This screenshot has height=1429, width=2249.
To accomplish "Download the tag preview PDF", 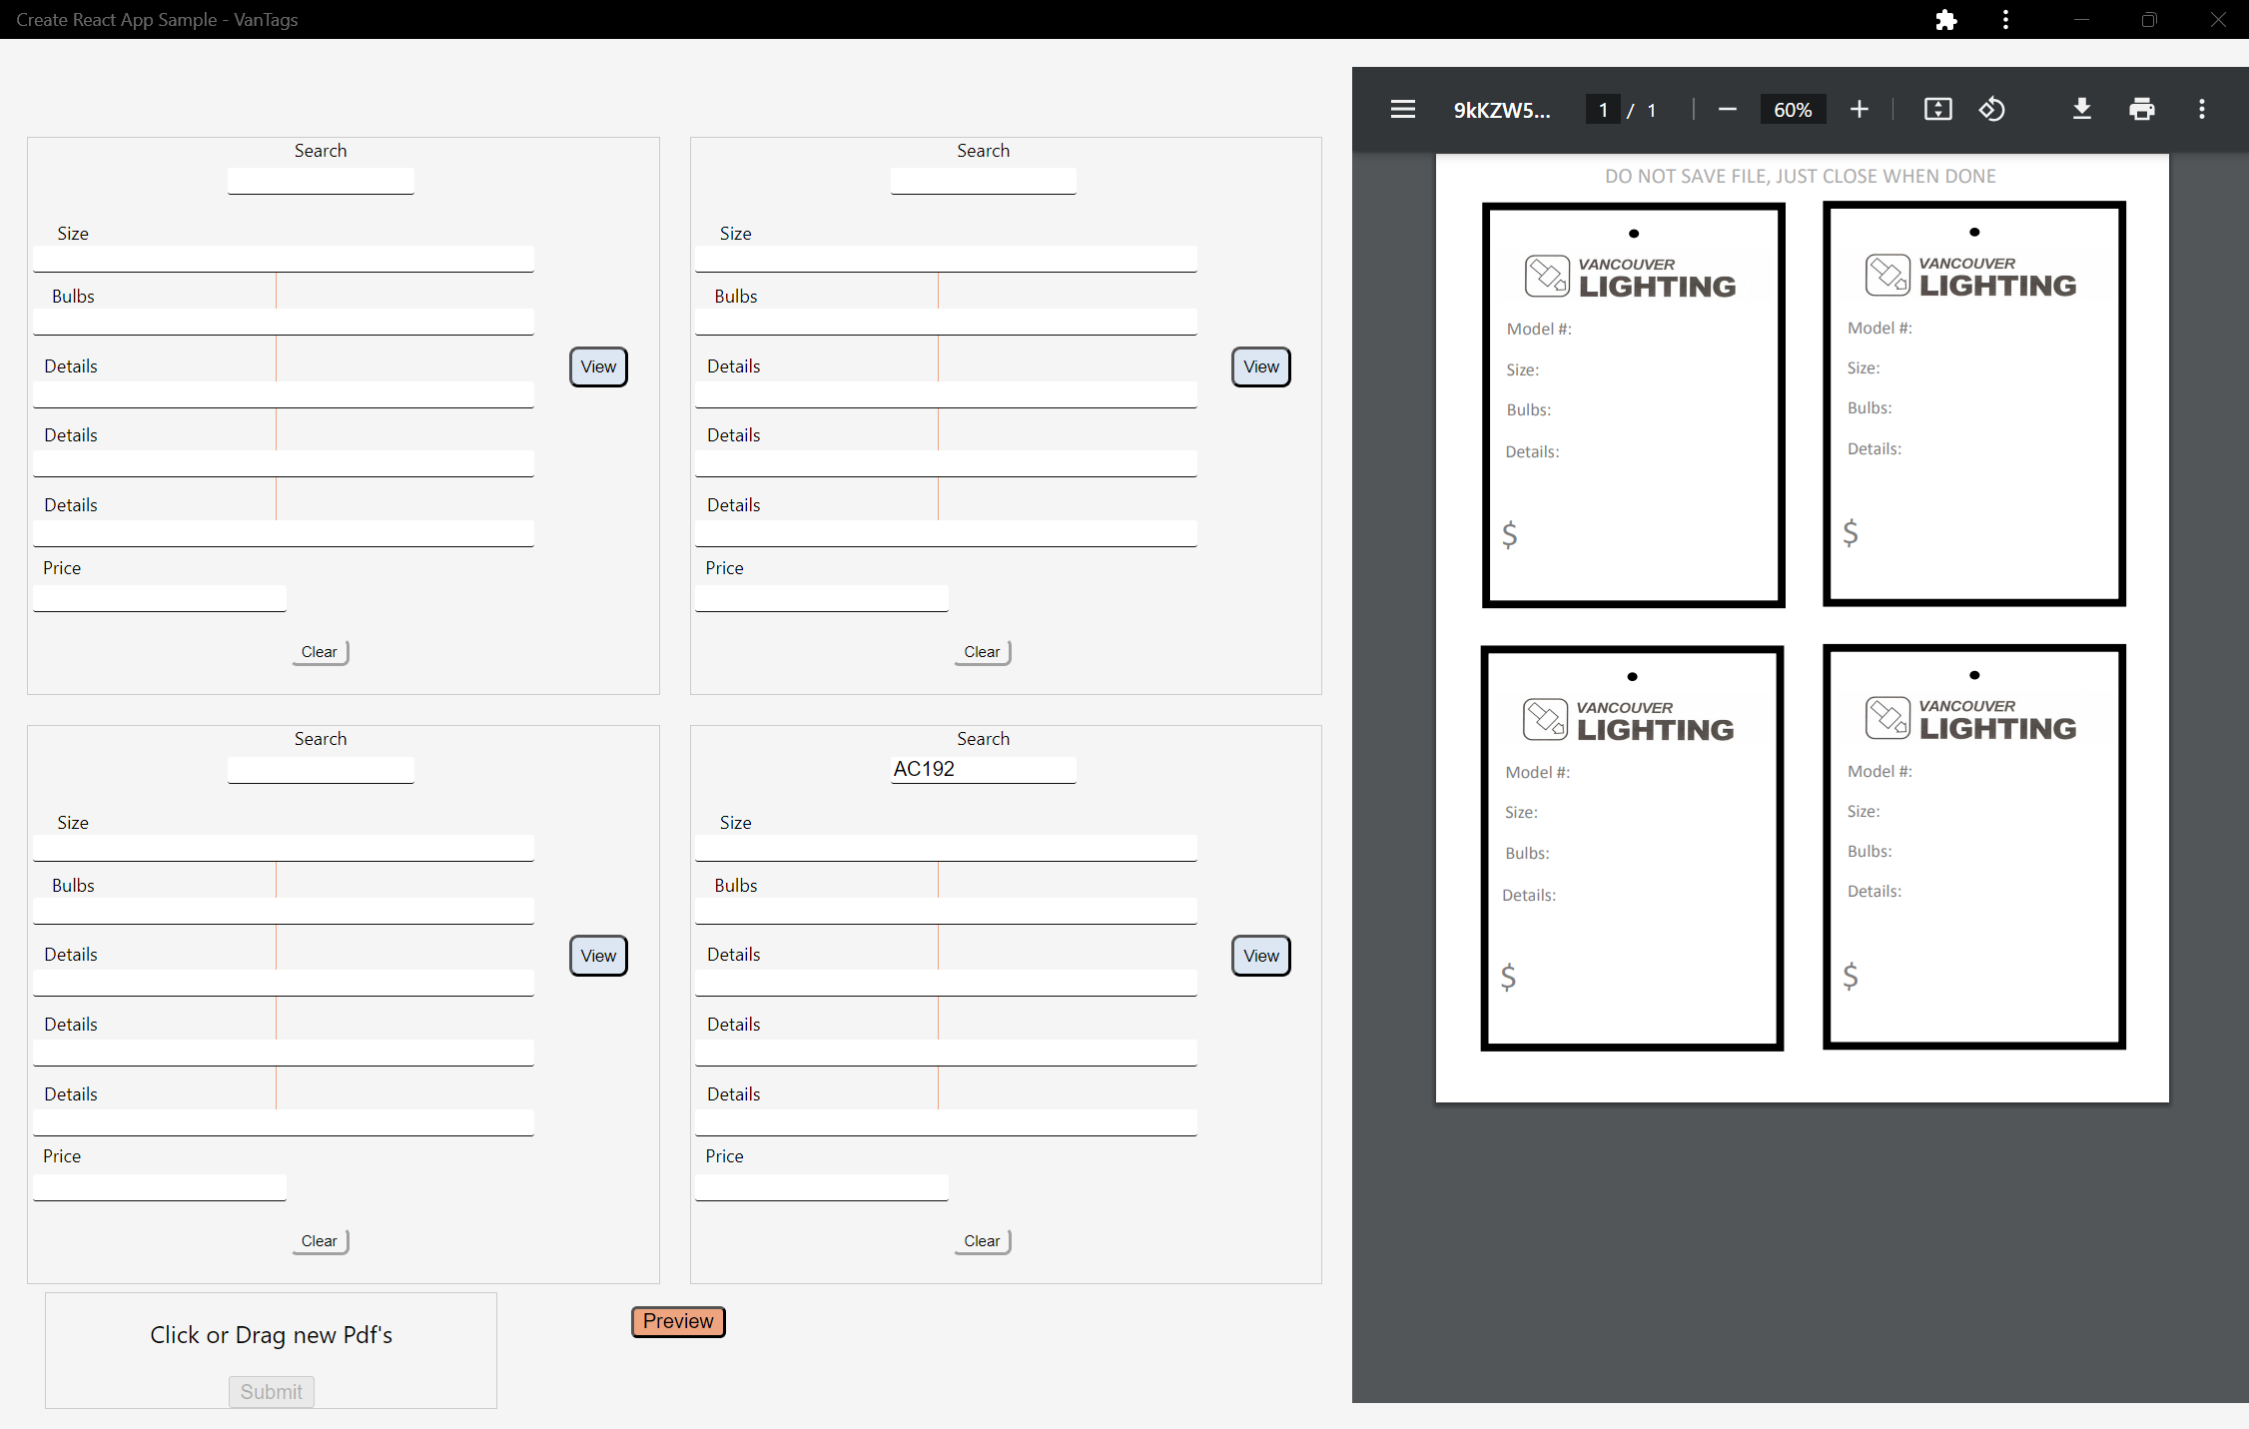I will point(2082,109).
